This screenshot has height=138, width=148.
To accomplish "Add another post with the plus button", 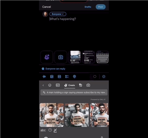I will [104, 77].
